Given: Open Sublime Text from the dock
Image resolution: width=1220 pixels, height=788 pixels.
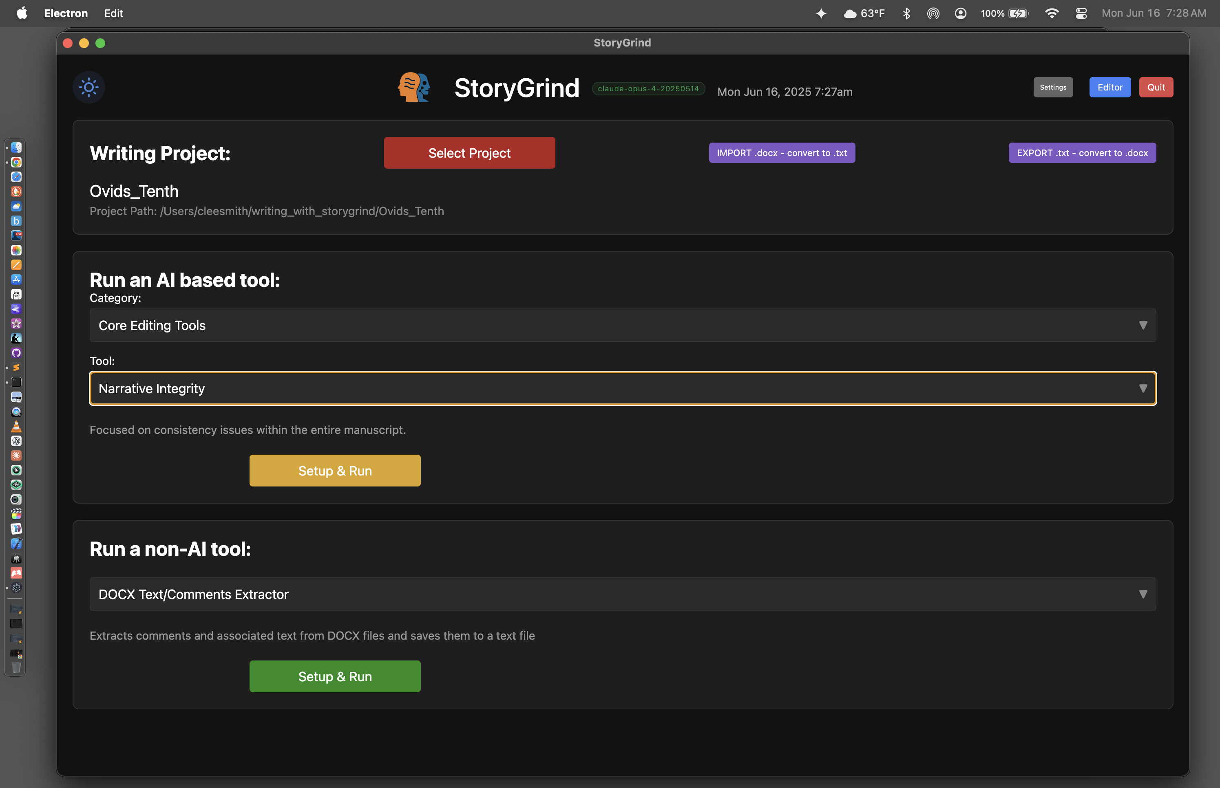Looking at the screenshot, I should (x=16, y=368).
